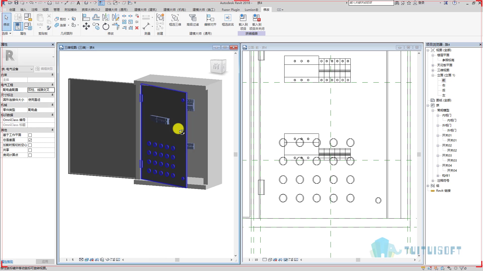
Task: Enable the 基于工作平面 checkbox
Action: point(30,135)
